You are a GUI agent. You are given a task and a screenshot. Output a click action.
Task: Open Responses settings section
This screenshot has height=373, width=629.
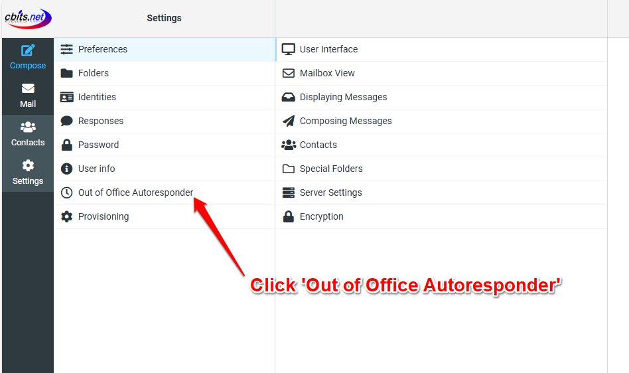[165, 121]
